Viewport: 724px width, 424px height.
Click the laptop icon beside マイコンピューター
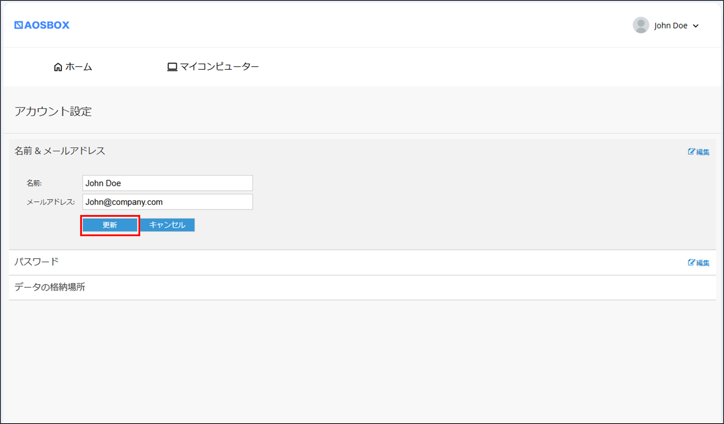172,67
